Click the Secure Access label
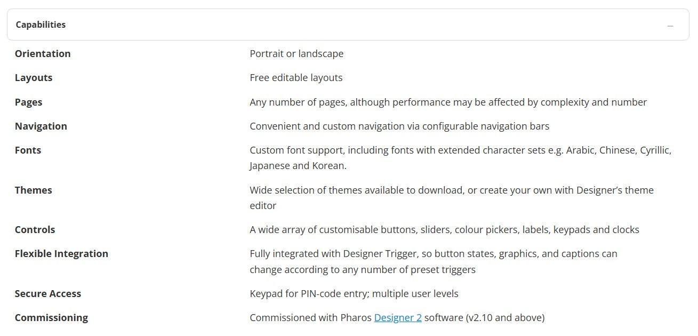 48,294
